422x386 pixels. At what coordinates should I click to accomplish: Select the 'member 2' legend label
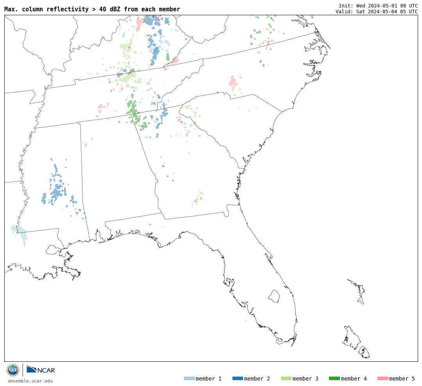pyautogui.click(x=257, y=379)
